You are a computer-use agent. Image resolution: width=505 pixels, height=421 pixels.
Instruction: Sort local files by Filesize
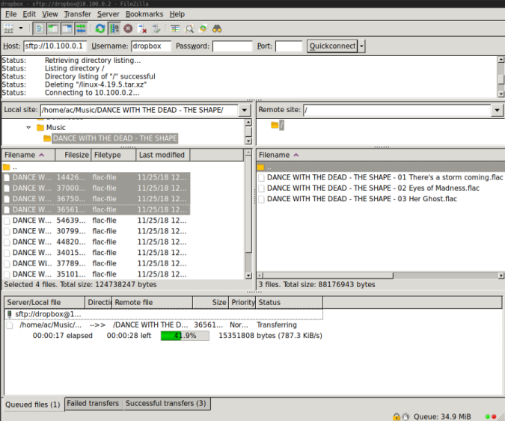[73, 155]
